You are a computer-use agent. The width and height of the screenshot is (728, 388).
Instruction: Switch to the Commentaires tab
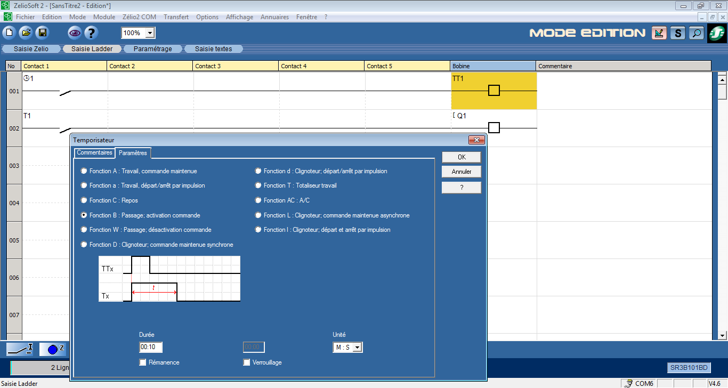(x=94, y=152)
